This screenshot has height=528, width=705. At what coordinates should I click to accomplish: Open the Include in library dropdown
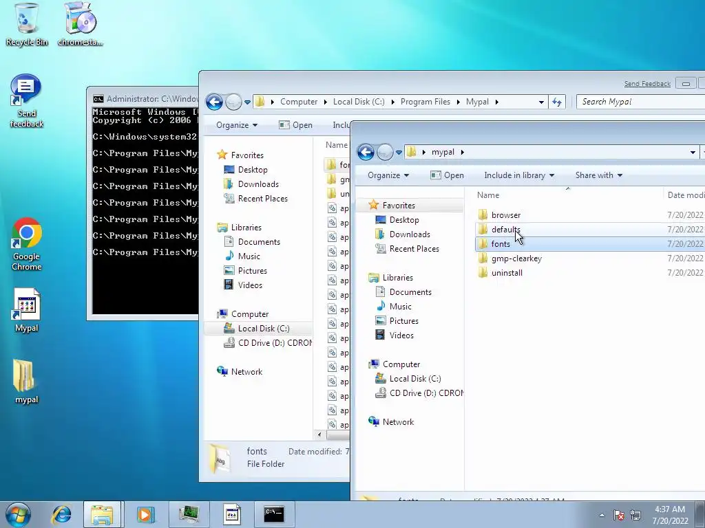click(x=519, y=175)
